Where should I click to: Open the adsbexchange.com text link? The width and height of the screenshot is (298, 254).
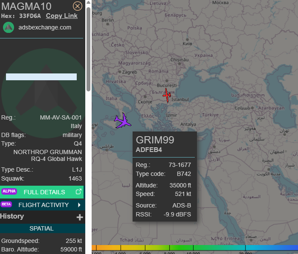(x=45, y=27)
